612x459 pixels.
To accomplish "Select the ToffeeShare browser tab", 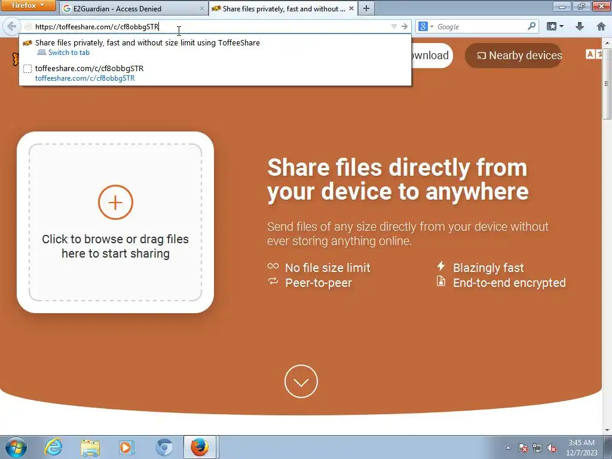I will point(283,8).
